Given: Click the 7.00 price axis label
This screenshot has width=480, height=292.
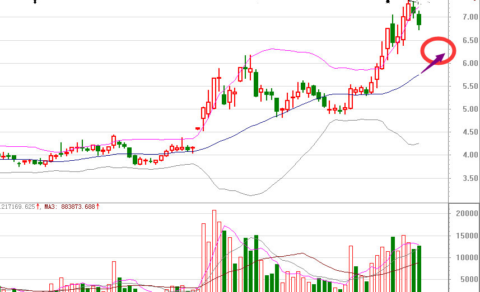Looking at the screenshot, I should tap(470, 17).
